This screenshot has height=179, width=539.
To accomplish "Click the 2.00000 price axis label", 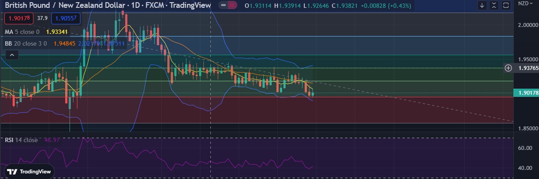I will (527, 25).
